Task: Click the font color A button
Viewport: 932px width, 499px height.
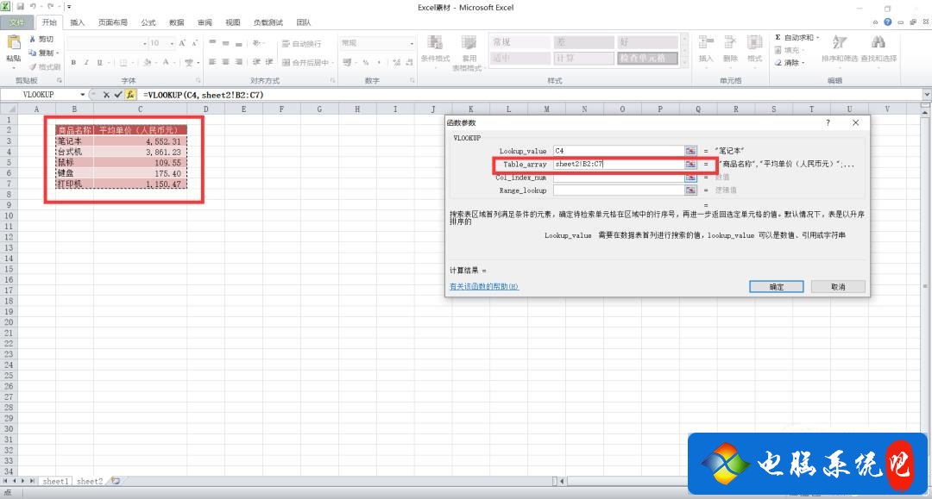Action: 166,62
